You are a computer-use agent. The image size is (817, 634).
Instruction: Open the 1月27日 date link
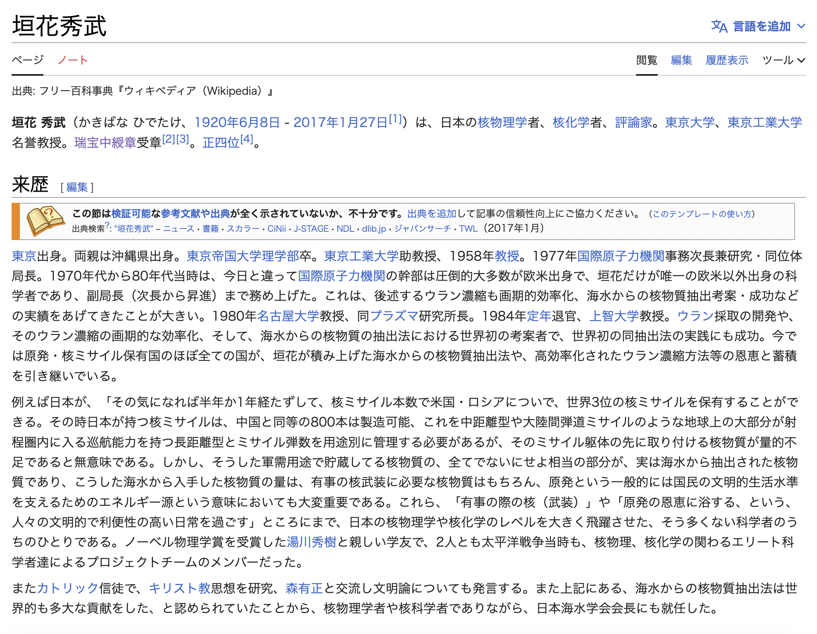coord(363,122)
